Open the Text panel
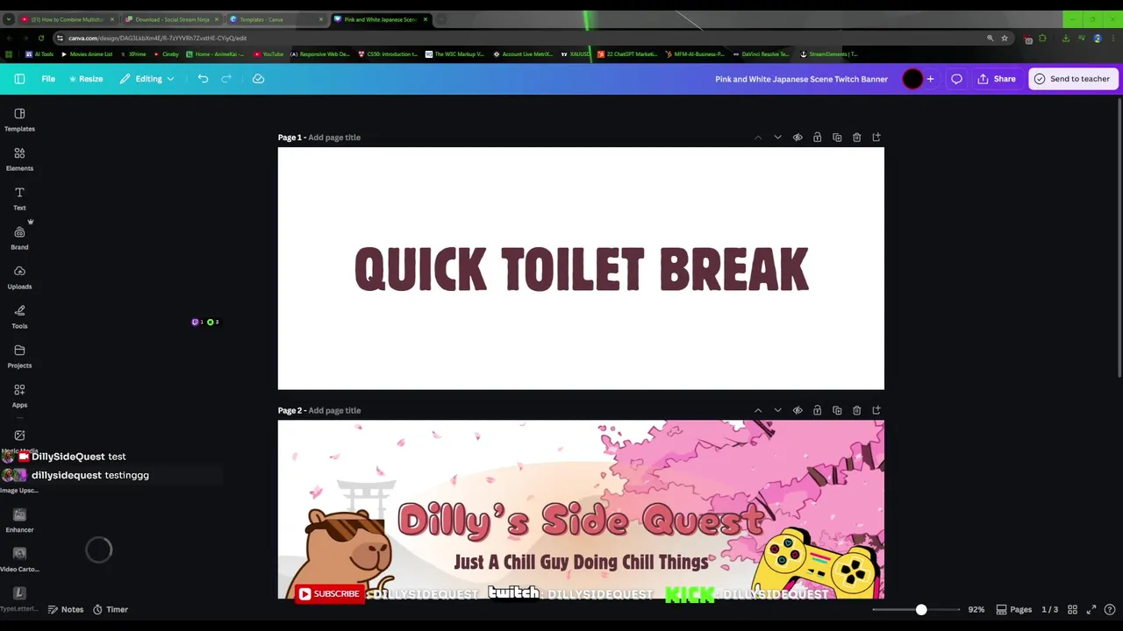 tap(19, 199)
